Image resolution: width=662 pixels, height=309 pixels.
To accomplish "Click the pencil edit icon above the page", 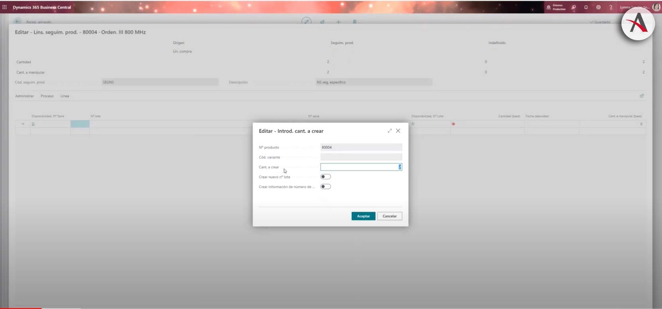I will coord(306,22).
